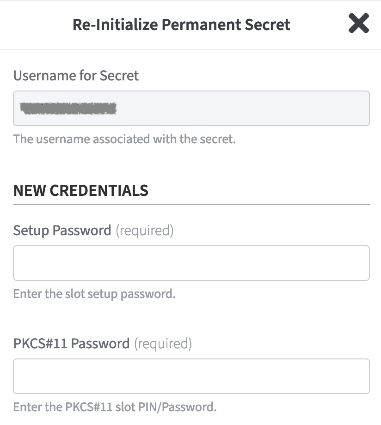
Task: Close the Re-Initialize Permanent Secret dialog
Action: click(x=358, y=24)
